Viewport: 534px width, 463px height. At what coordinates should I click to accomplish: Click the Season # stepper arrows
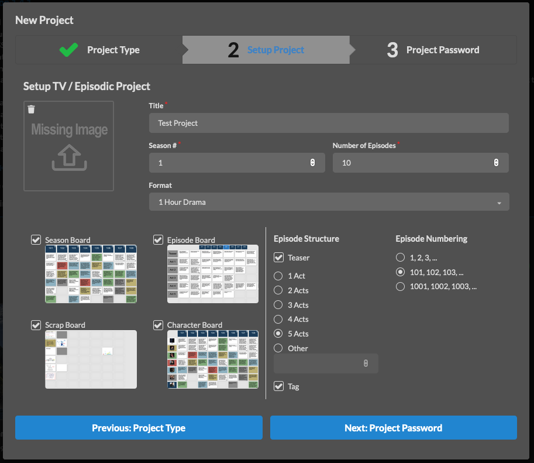(312, 163)
